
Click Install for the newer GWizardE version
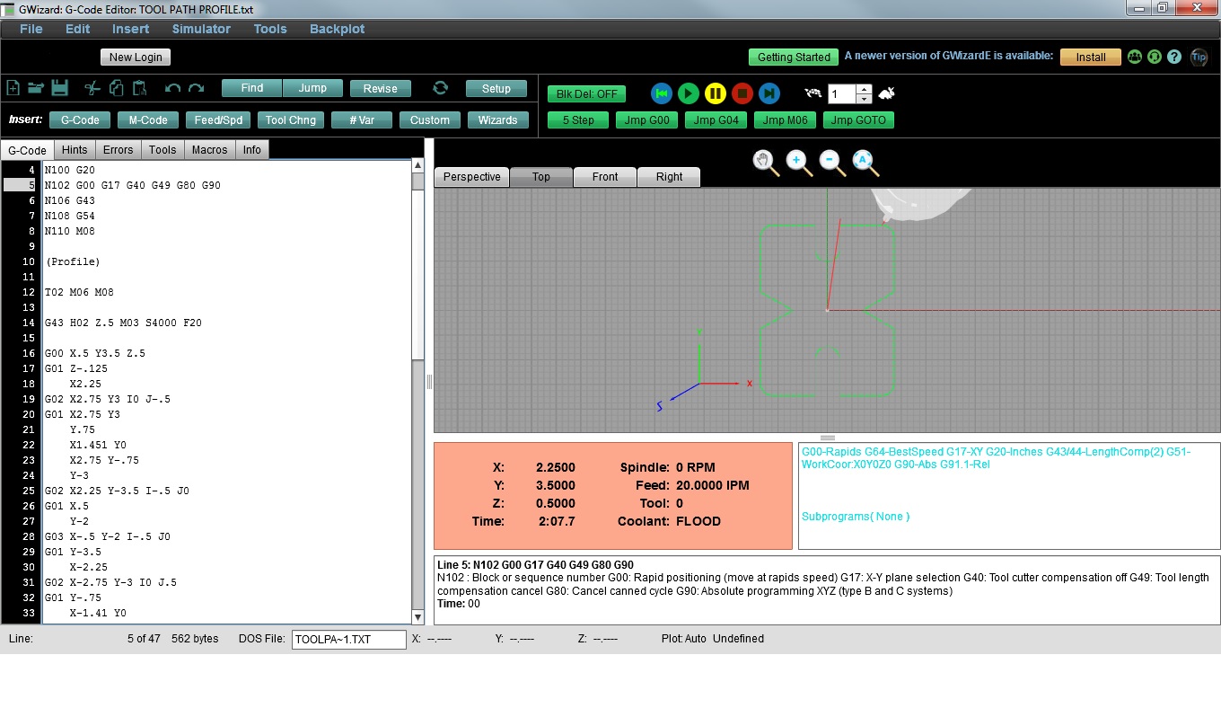1090,56
